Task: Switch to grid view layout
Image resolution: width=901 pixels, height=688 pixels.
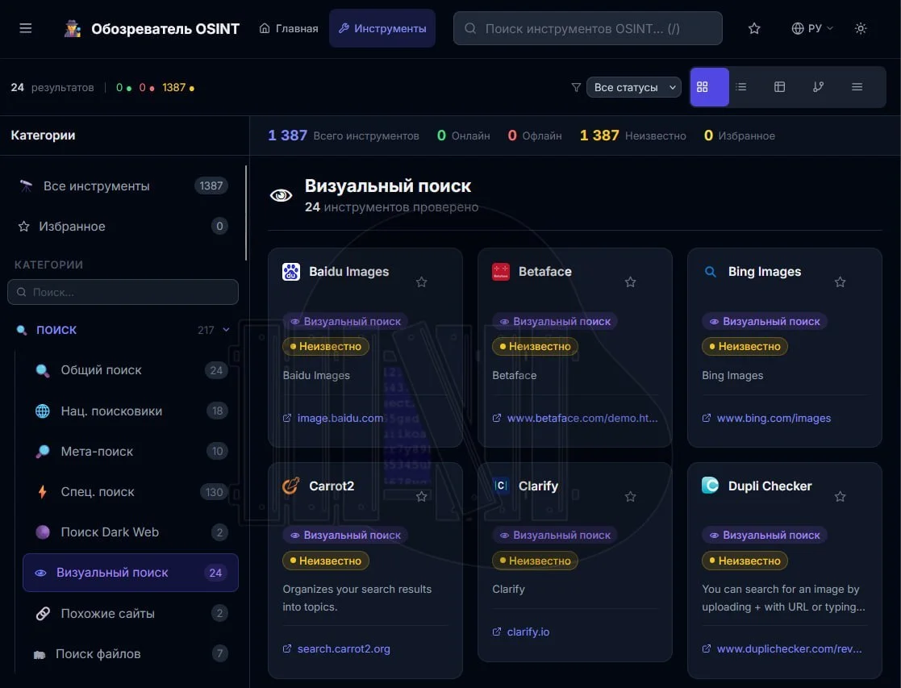Action: (x=708, y=87)
